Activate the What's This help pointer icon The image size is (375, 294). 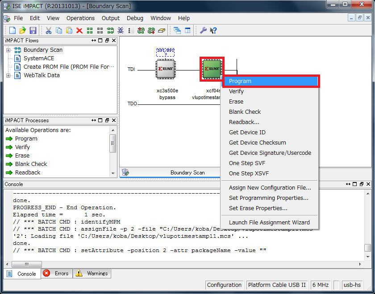point(213,30)
